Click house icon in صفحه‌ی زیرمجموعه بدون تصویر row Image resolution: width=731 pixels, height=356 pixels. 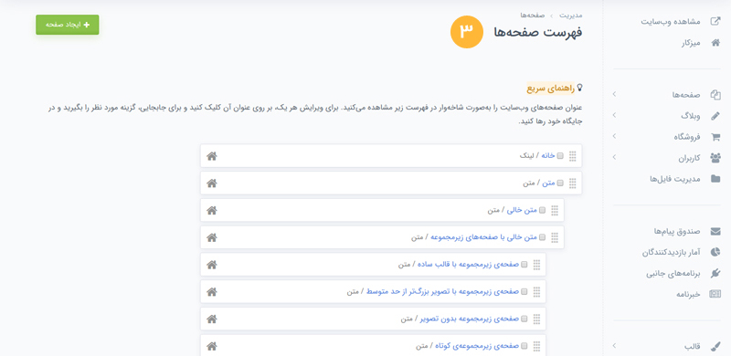[212, 319]
